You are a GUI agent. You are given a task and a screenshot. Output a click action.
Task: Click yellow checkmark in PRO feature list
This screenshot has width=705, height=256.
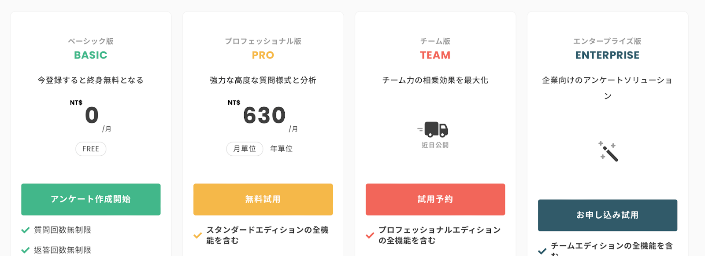tap(198, 235)
